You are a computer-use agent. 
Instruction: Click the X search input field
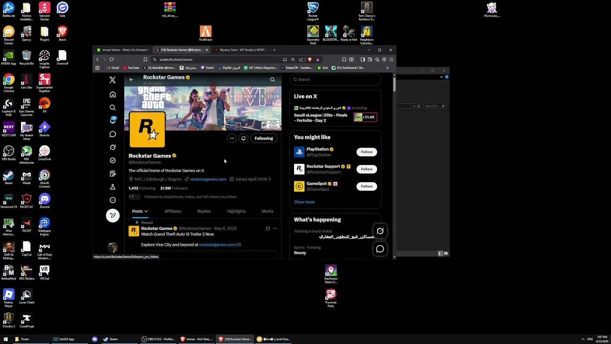(336, 80)
